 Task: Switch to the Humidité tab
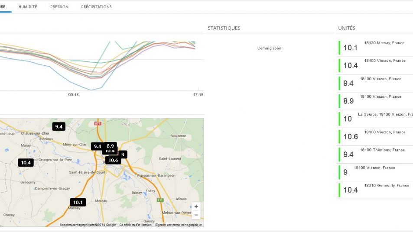tap(28, 7)
